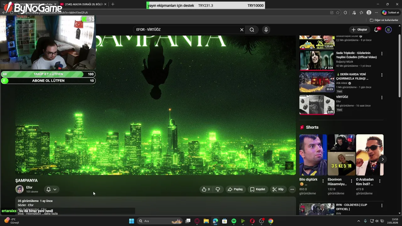The height and width of the screenshot is (226, 402).
Task: Open Spotify from the taskbar
Action: 234,221
